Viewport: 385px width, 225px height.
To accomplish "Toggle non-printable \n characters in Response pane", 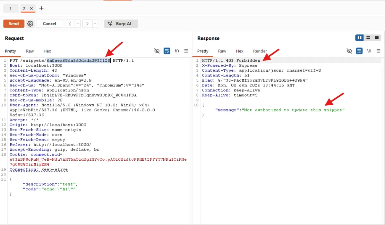I will [369, 51].
